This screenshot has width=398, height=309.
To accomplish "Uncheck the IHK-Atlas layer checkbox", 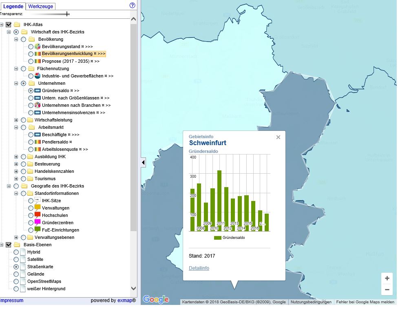I will coord(9,25).
